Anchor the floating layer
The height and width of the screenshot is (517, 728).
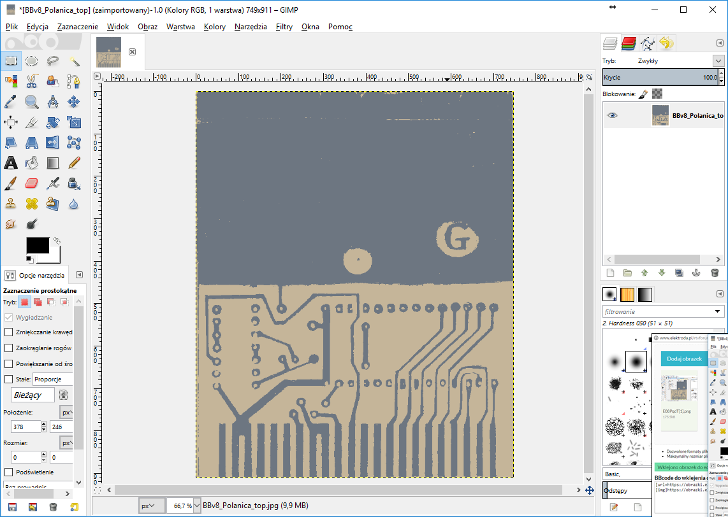pyautogui.click(x=696, y=273)
